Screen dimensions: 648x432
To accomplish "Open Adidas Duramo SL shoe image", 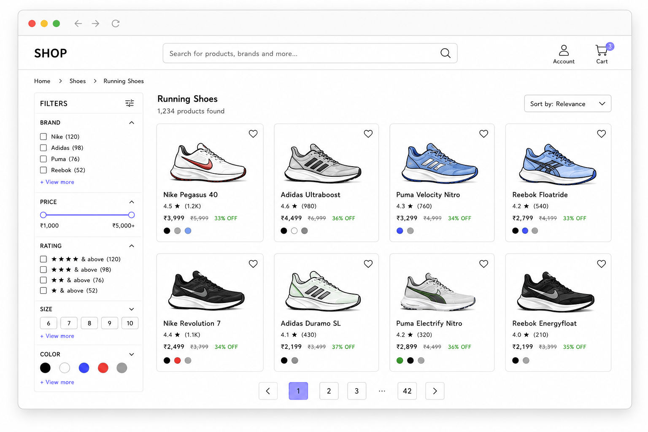I will (324, 291).
